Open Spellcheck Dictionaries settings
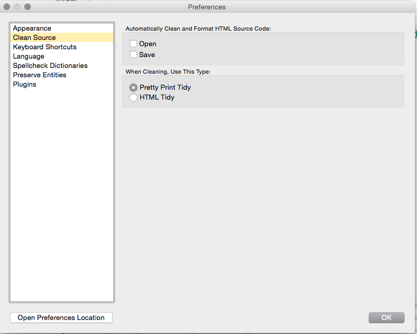This screenshot has height=334, width=417. click(x=50, y=65)
